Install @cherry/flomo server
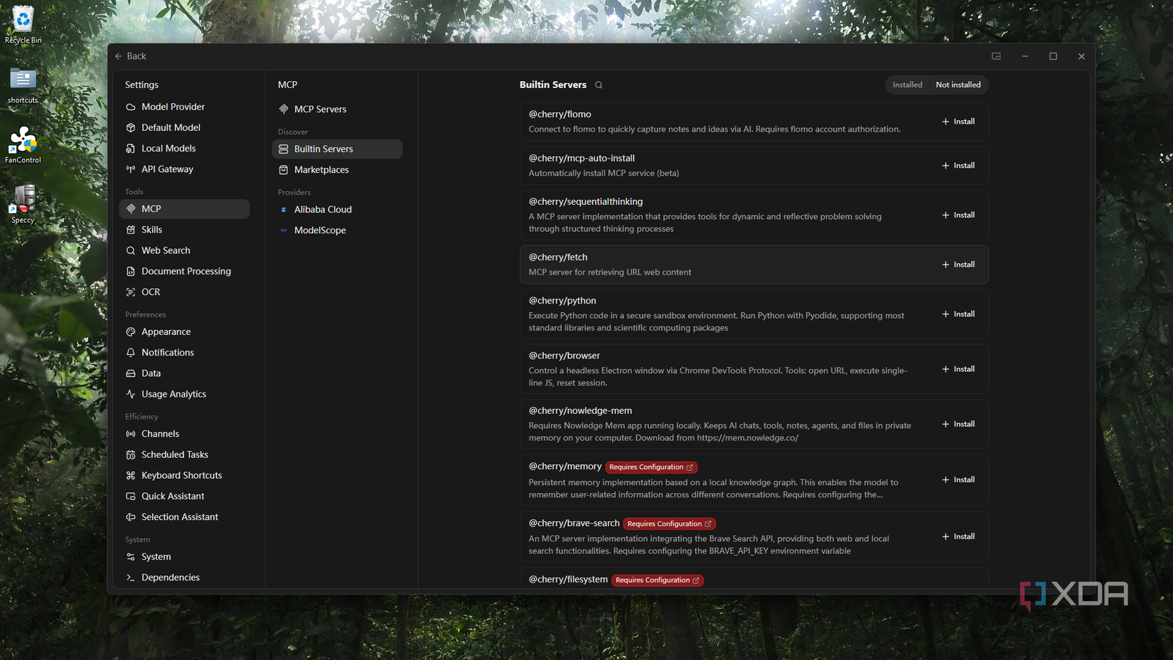Viewport: 1173px width, 660px height. [958, 122]
